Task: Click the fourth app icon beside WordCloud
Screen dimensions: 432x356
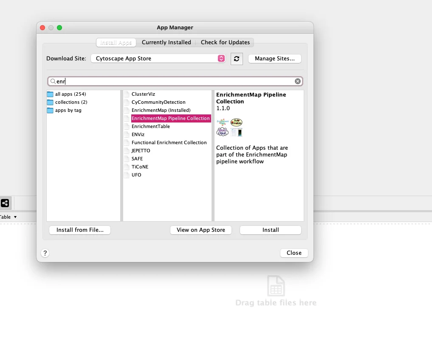Action: pos(237,132)
